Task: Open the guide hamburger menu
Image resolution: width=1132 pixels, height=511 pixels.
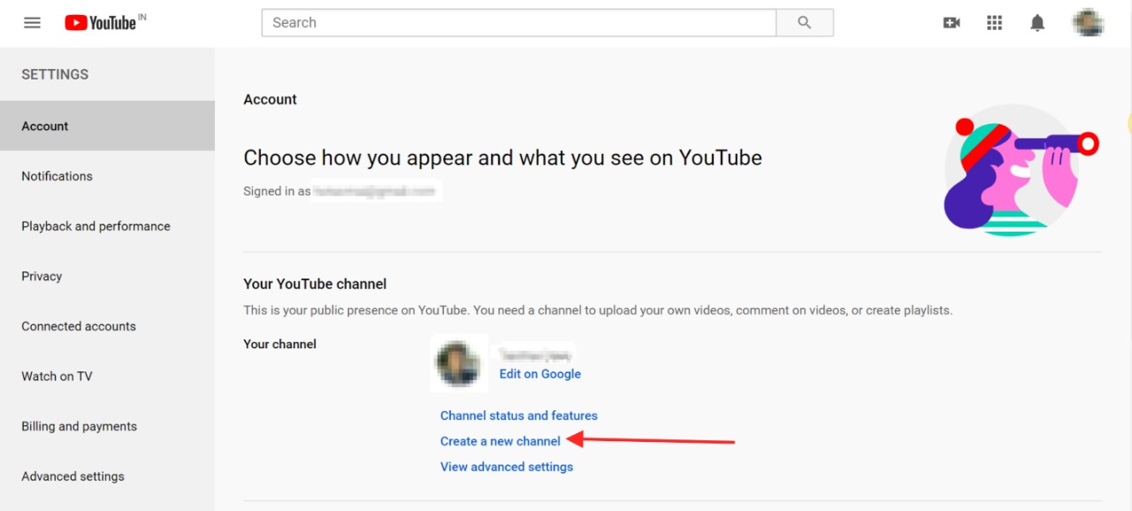Action: (32, 22)
